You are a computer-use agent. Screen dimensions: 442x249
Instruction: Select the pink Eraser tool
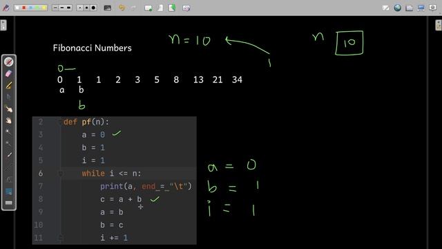(x=9, y=74)
